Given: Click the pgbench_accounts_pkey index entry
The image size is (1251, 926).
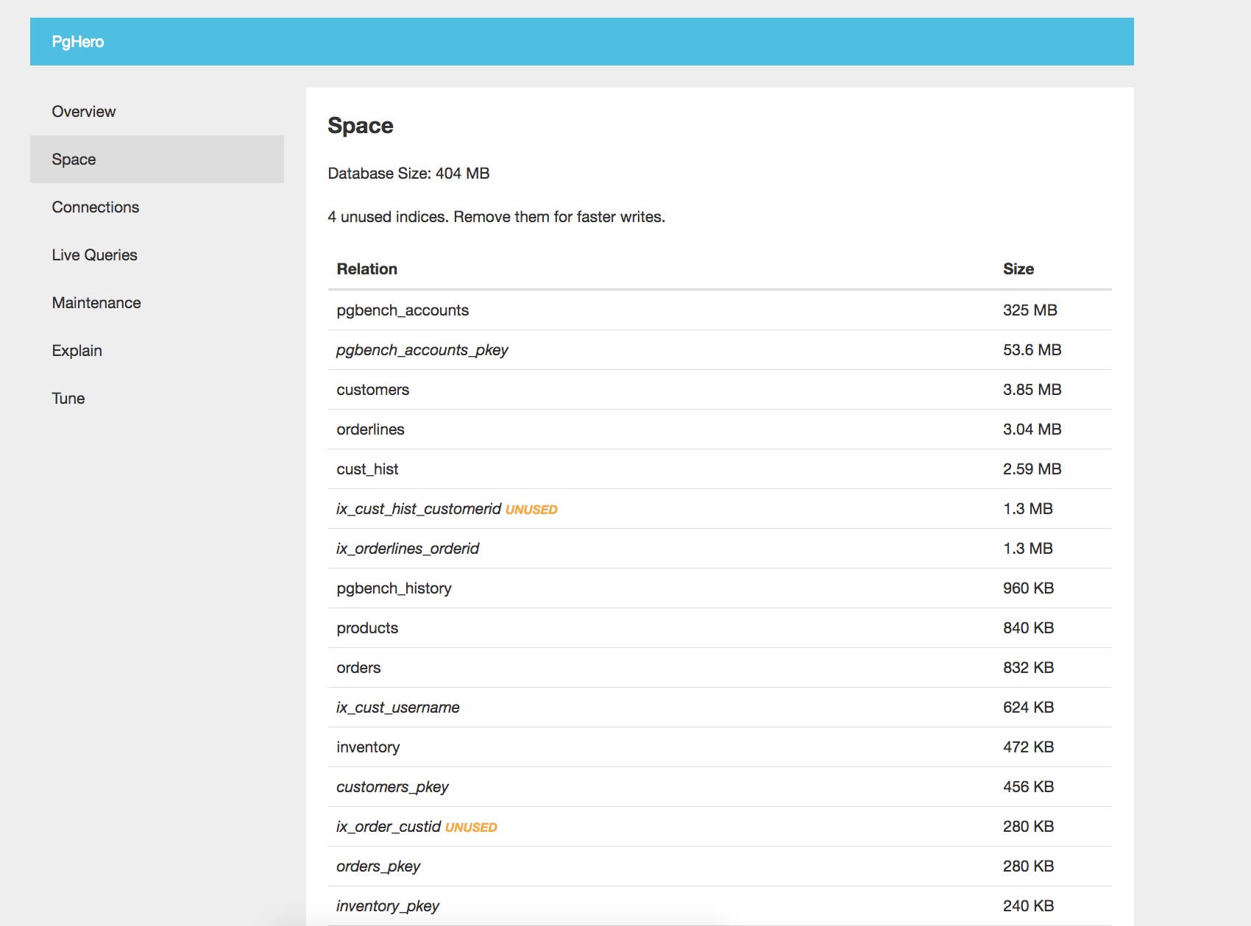Looking at the screenshot, I should tap(422, 350).
